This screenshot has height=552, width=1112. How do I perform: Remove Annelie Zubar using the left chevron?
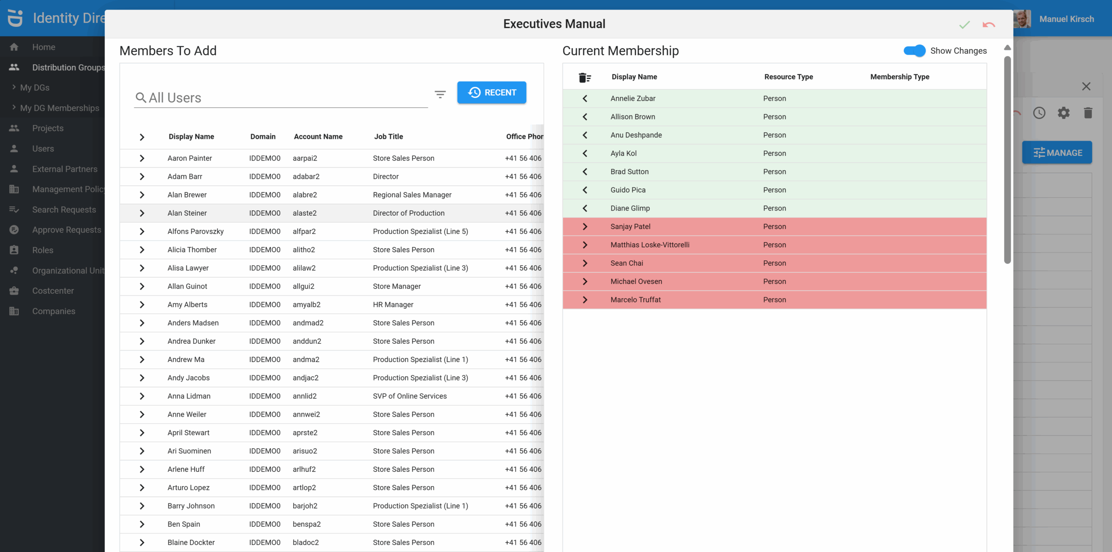[585, 99]
